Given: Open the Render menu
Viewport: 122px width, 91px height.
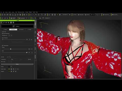Looking at the screenshot, I should (13, 12).
